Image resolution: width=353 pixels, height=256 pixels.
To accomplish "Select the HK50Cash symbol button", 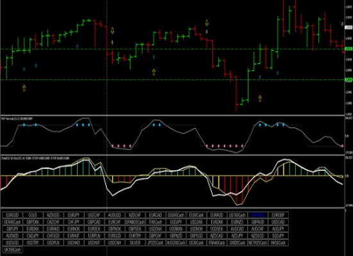I will pyautogui.click(x=279, y=243).
